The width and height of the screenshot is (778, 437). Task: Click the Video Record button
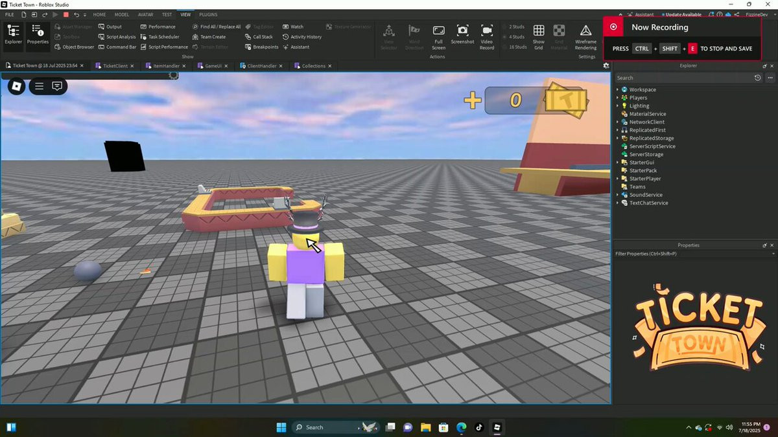point(487,38)
